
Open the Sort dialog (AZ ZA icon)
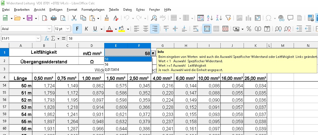click(200, 18)
